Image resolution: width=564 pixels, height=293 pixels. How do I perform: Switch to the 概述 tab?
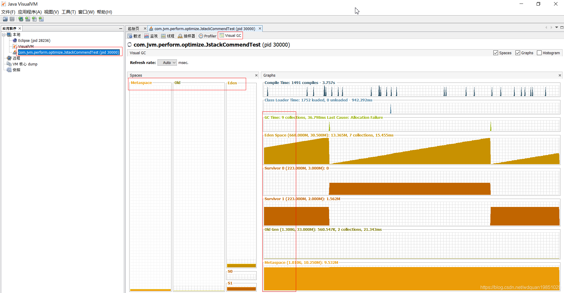click(x=135, y=36)
